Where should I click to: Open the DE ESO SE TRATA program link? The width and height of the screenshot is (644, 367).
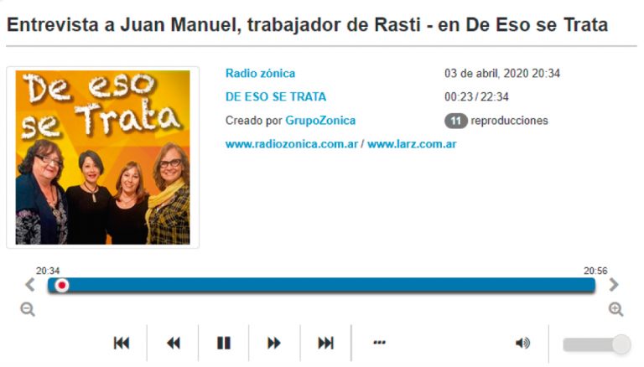tap(276, 97)
